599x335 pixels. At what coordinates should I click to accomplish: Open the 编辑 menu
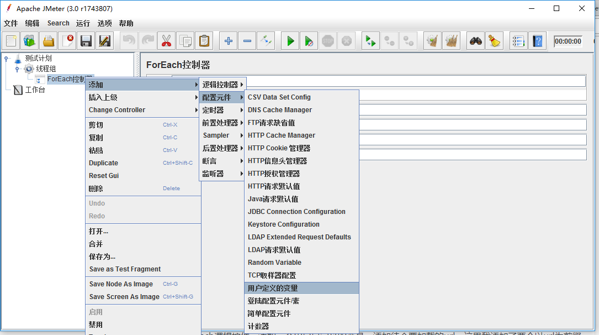[x=32, y=23]
